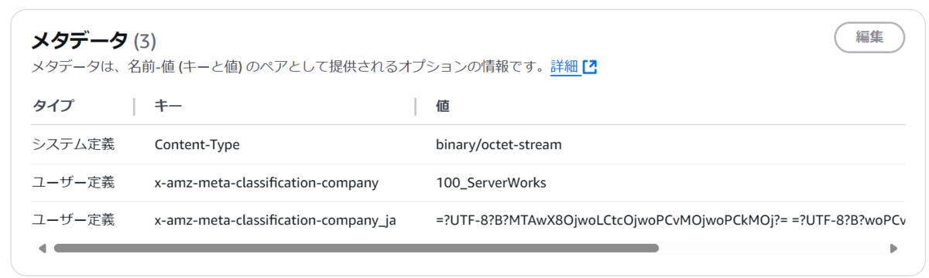Click the binary/octet-stream value
This screenshot has width=929, height=278.
499,144
